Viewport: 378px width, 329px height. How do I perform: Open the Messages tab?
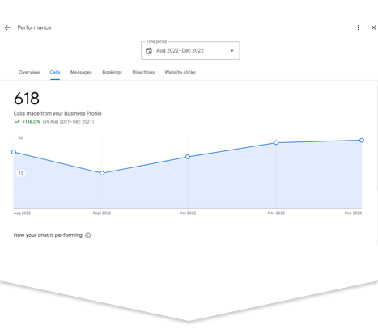tap(81, 72)
